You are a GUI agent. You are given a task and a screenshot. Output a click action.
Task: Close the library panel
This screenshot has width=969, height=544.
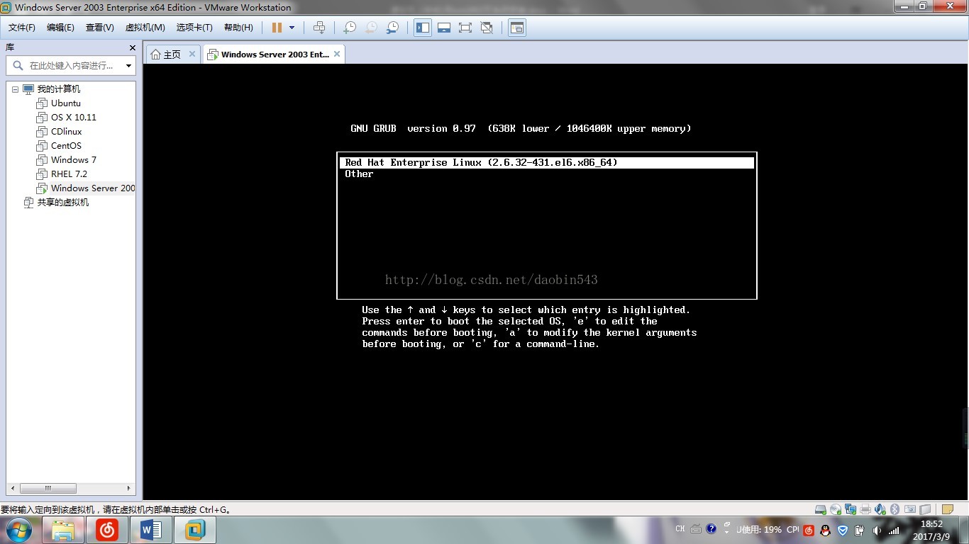132,47
